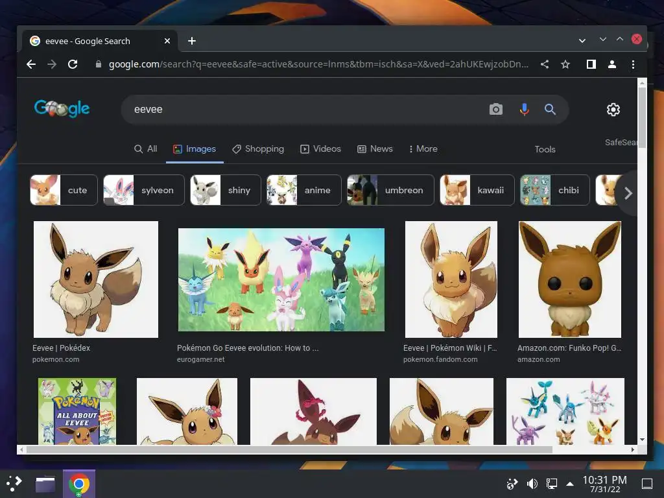Open the Tools filter options
The width and height of the screenshot is (664, 498).
pos(545,149)
